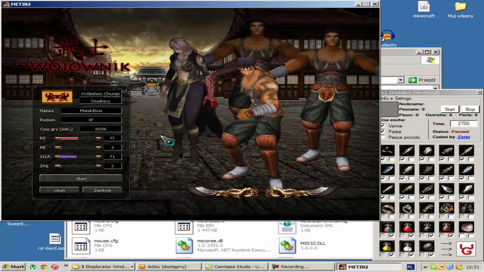This screenshot has width=484, height=272.
Task: Click the PŻ stat slider bar
Action: click(78, 138)
